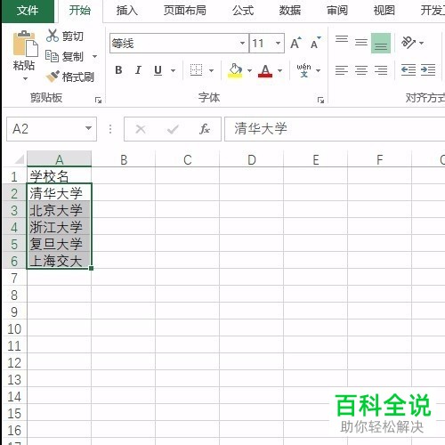Toggle underline formatting

pyautogui.click(x=158, y=70)
